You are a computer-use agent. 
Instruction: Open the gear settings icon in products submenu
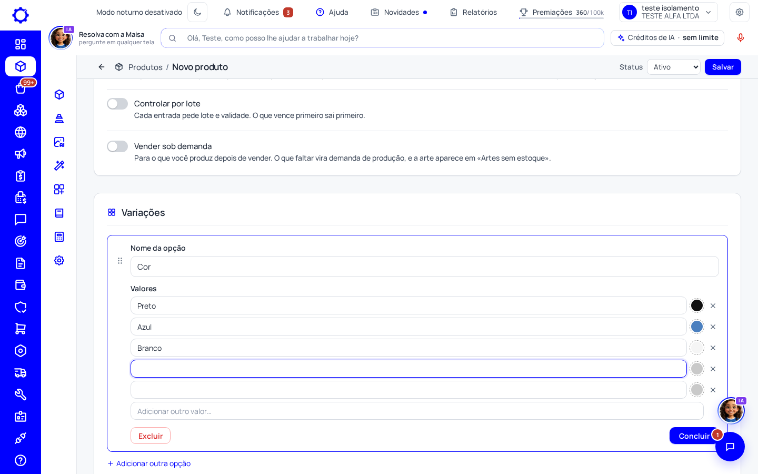(59, 260)
